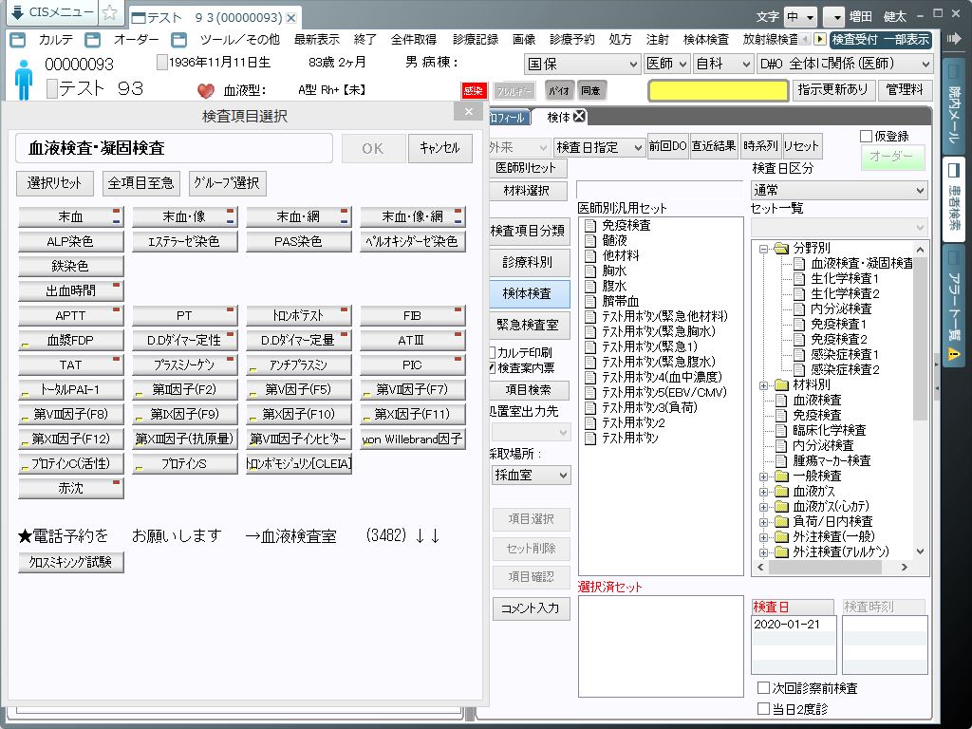Switch to the 検体 tab

point(558,117)
